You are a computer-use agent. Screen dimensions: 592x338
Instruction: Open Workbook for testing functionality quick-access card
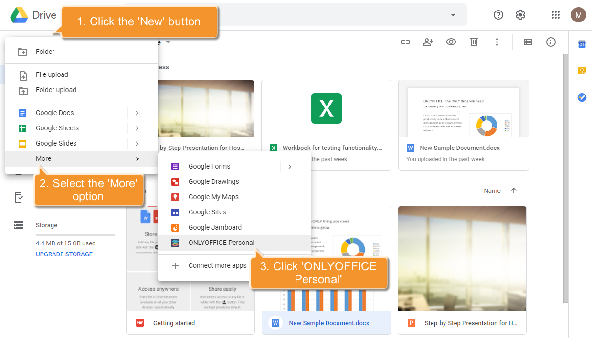pos(326,125)
